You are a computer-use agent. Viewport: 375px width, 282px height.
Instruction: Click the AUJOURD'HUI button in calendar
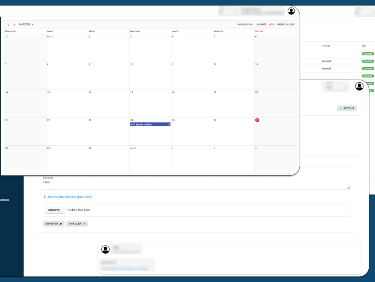click(x=245, y=24)
